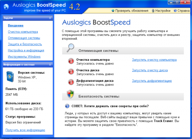192x139 pixels.
Task: Go to Оптимизация системы task
Action: click(24, 38)
